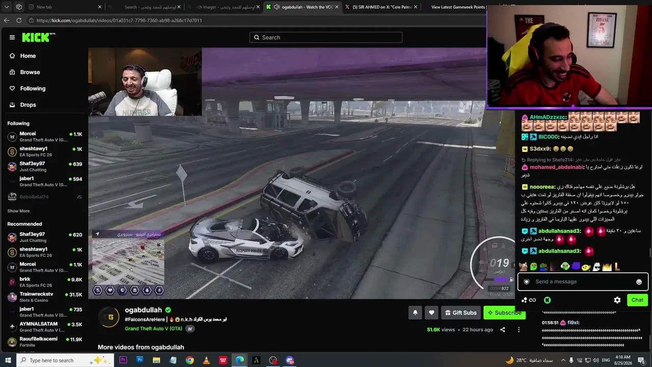Open Shaf3ey97 channel under Following list
The image size is (652, 367).
(x=45, y=167)
